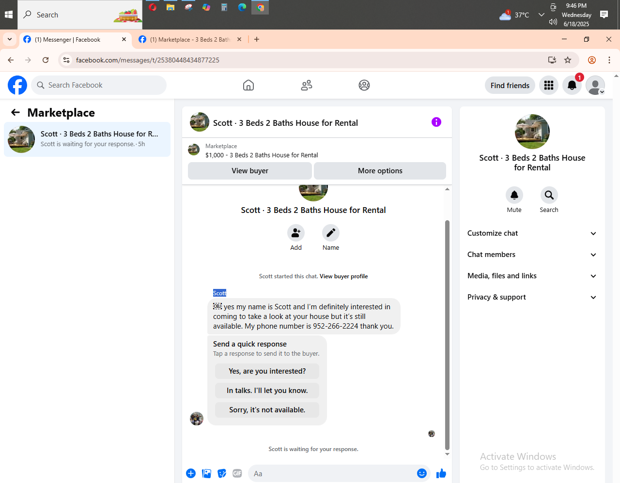Image resolution: width=620 pixels, height=483 pixels.
Task: Open the Calculator from the taskbar
Action: coord(224,7)
